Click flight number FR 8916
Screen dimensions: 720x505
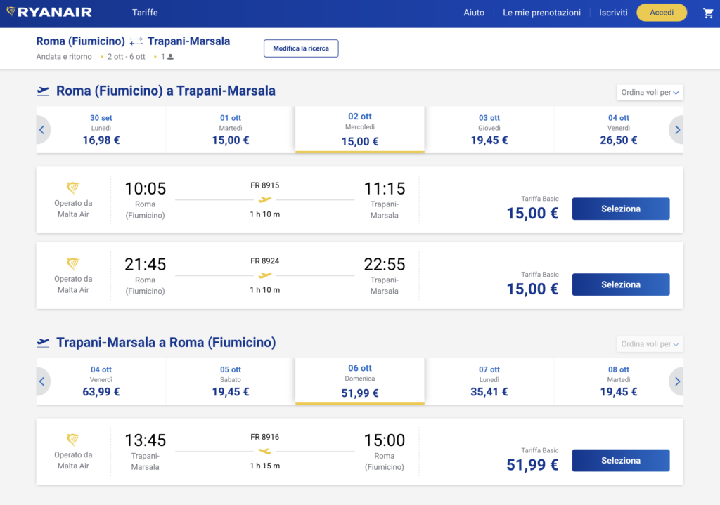coord(265,437)
